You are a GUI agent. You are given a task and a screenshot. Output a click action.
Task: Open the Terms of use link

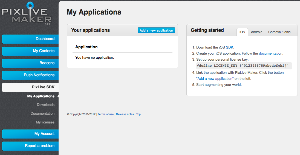tap(106, 114)
